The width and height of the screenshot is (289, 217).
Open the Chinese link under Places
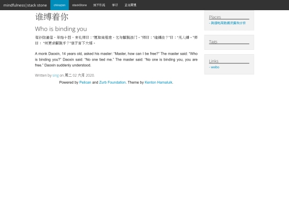[x=228, y=23]
